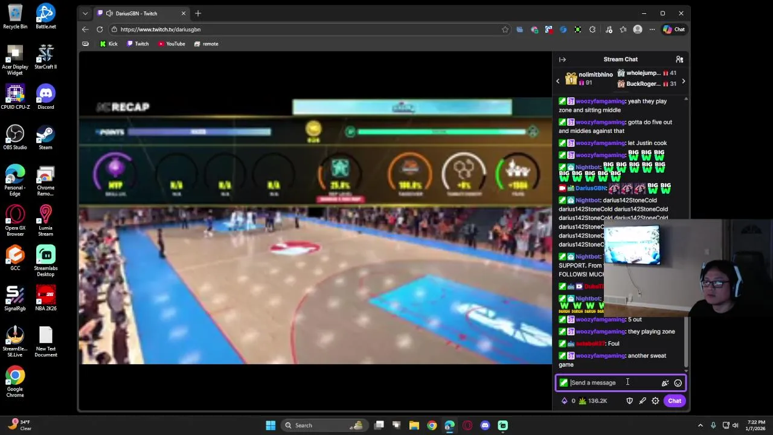
Task: Open Discord desktop shortcut
Action: (45, 97)
